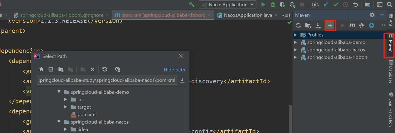Add Maven project with plus button

pyautogui.click(x=330, y=25)
